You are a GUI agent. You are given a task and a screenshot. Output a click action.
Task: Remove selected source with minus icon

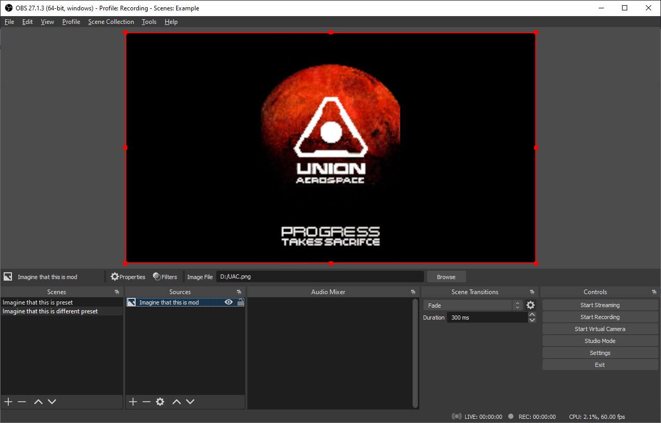pyautogui.click(x=147, y=402)
